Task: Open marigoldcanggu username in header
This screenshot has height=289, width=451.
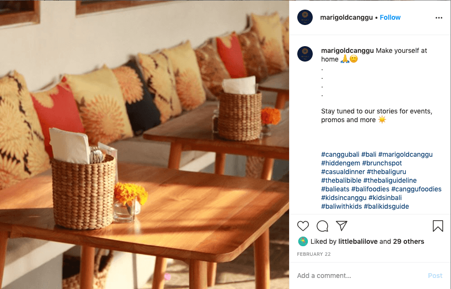Action: [x=346, y=17]
